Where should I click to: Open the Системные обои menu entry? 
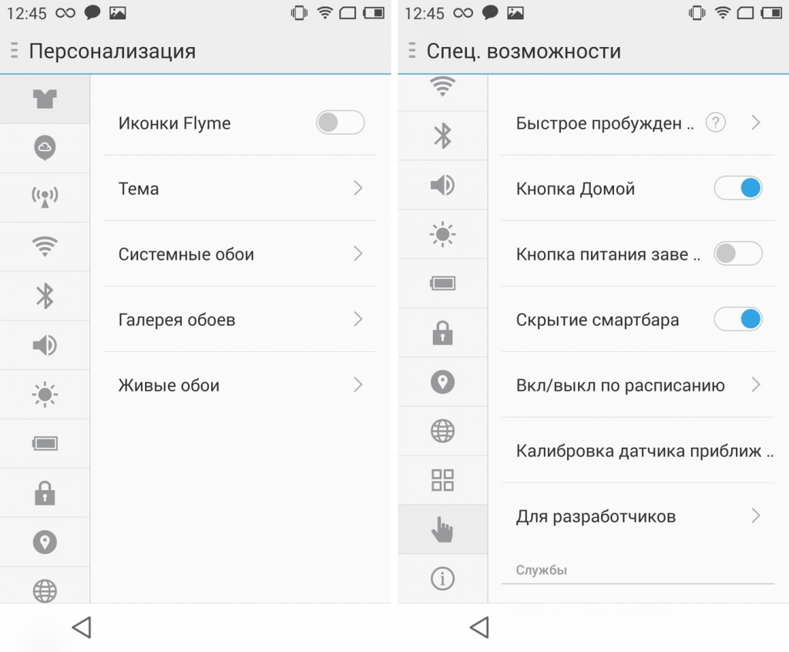[240, 254]
